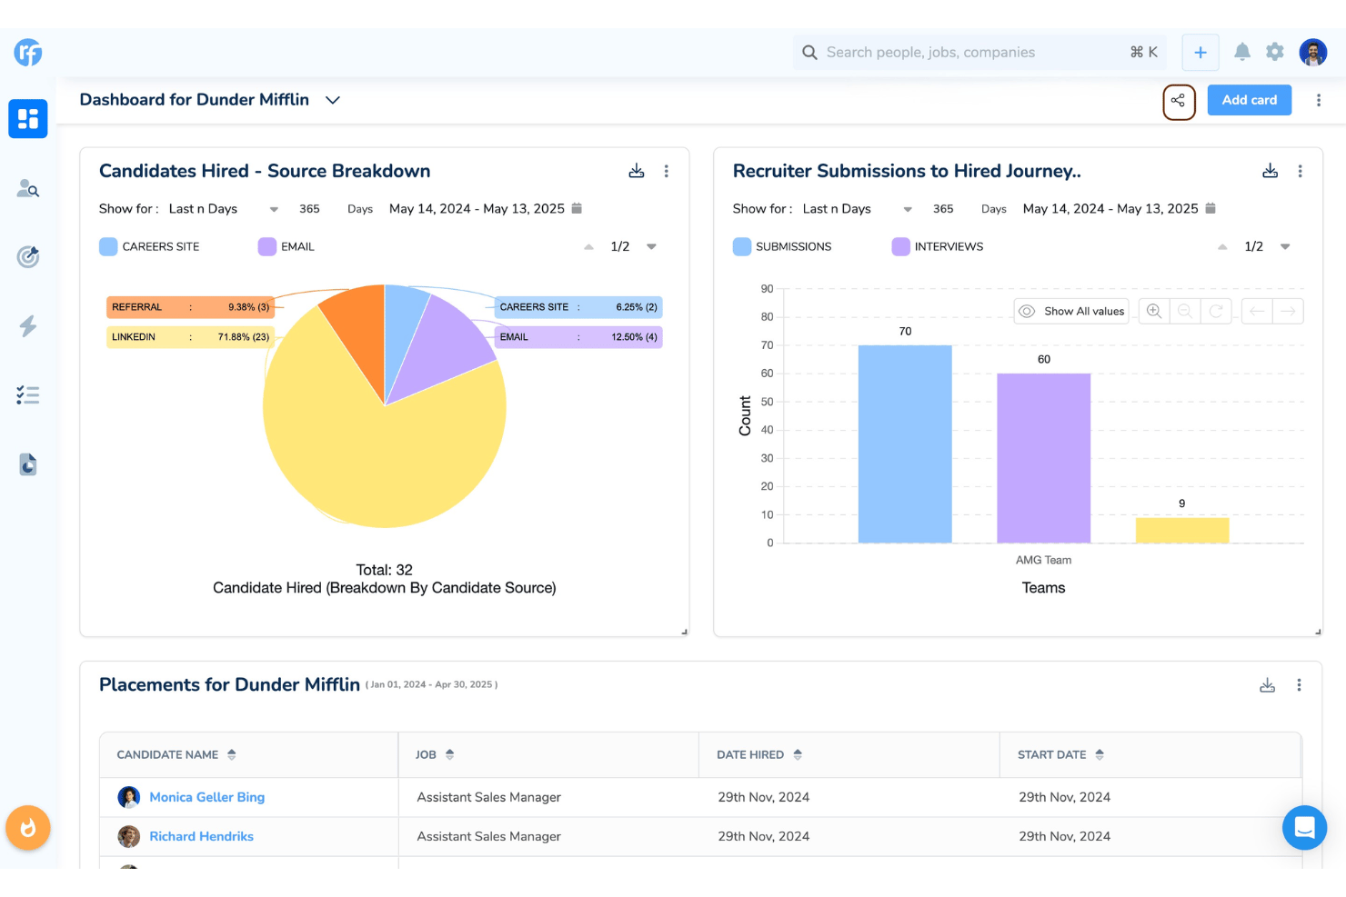This screenshot has width=1346, height=897.
Task: Click Monica Geller Bing avatar thumbnail
Action: 129,797
